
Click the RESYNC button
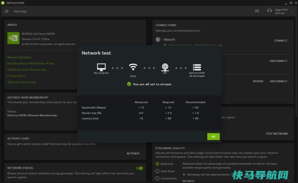coord(258,81)
